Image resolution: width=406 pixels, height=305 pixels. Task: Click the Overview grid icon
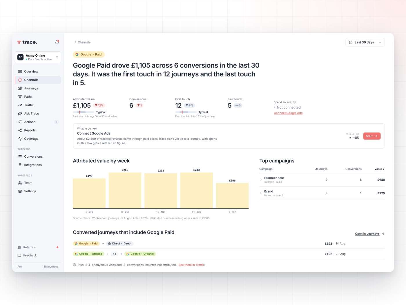(20, 71)
